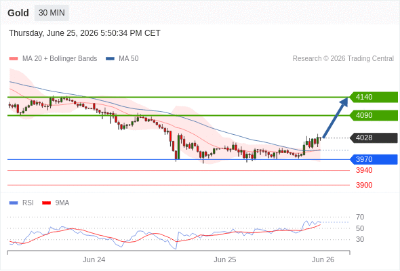Click the Jun 26 date axis label
400x271 pixels.
click(x=323, y=259)
